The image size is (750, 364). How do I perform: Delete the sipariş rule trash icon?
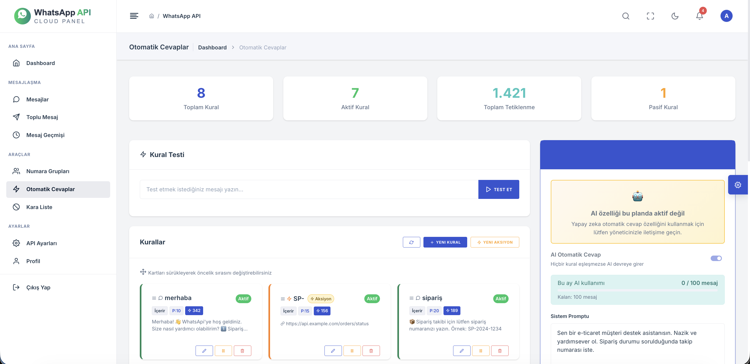(500, 351)
